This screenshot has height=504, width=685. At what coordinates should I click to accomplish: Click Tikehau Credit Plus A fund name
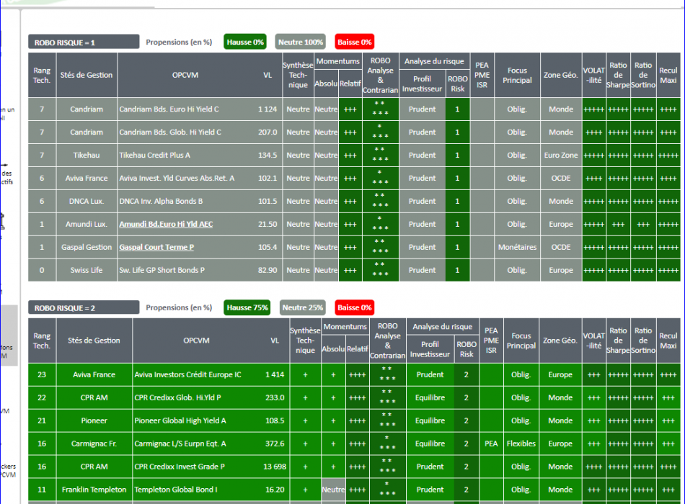coord(154,155)
